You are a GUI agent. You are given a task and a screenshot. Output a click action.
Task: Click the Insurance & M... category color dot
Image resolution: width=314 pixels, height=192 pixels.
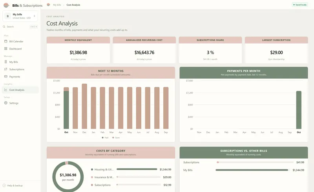pyautogui.click(x=92, y=177)
